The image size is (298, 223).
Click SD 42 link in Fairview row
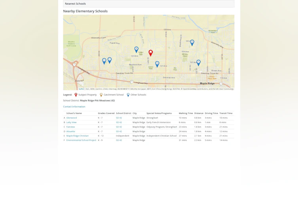(x=119, y=127)
